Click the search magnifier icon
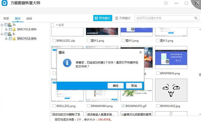201x122 pixels. tap(196, 18)
